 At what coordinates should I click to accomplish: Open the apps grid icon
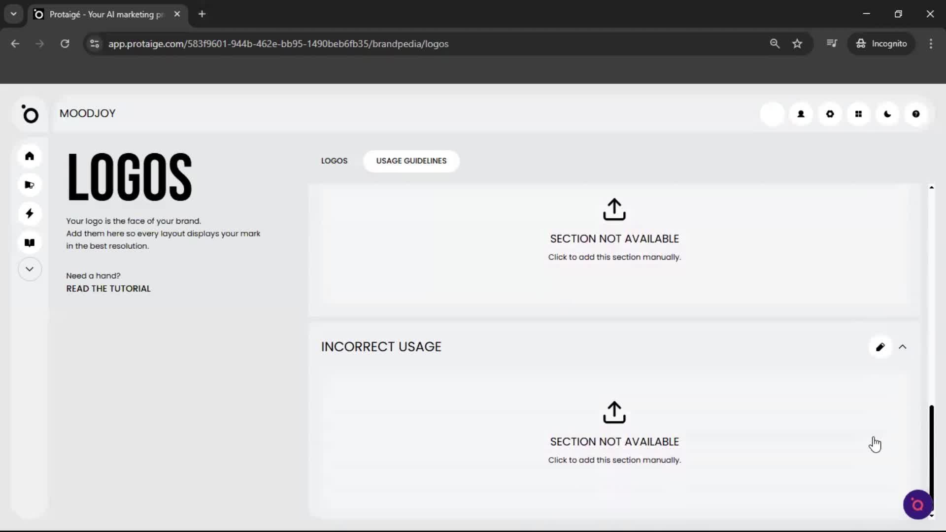point(858,114)
